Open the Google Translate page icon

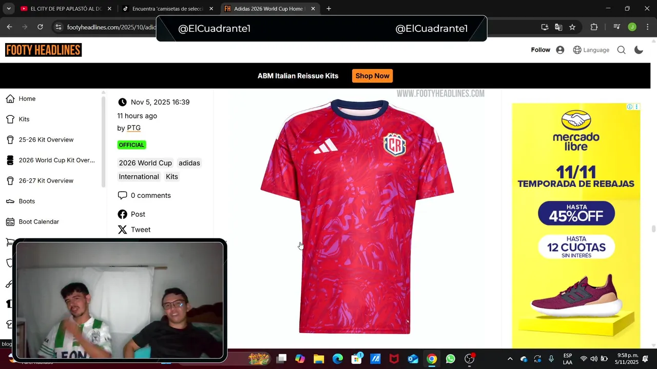pos(558,27)
